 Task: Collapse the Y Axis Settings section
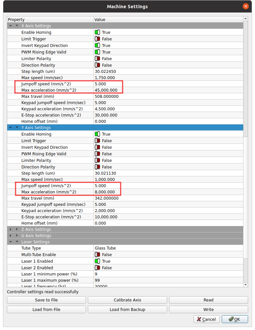(17, 128)
